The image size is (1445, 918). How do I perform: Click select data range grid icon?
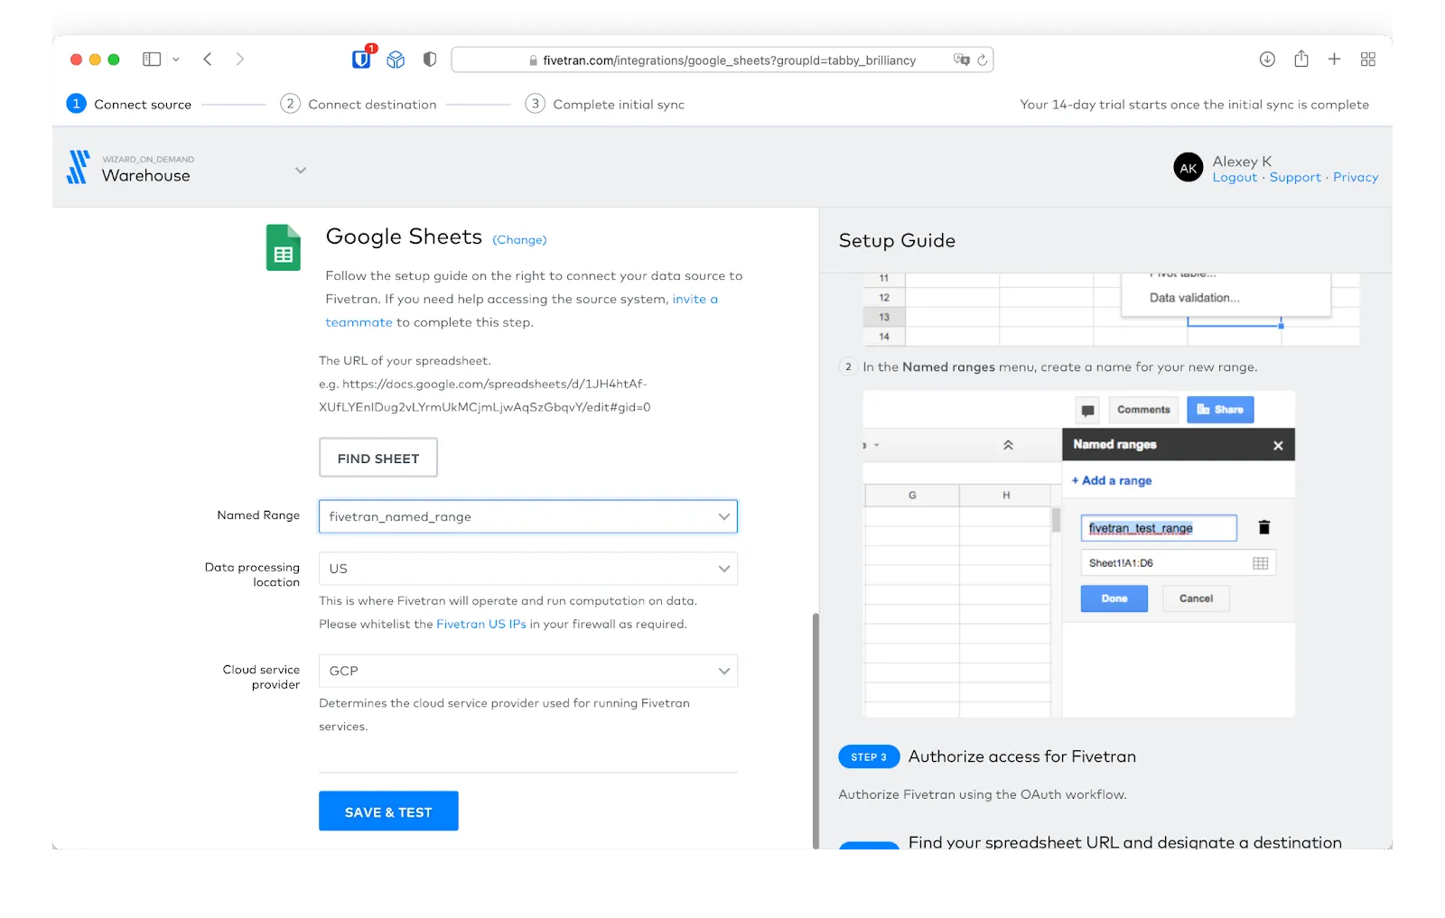coord(1261,563)
